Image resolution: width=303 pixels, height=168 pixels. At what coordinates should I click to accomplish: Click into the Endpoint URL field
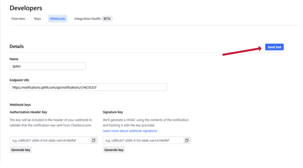(88, 87)
